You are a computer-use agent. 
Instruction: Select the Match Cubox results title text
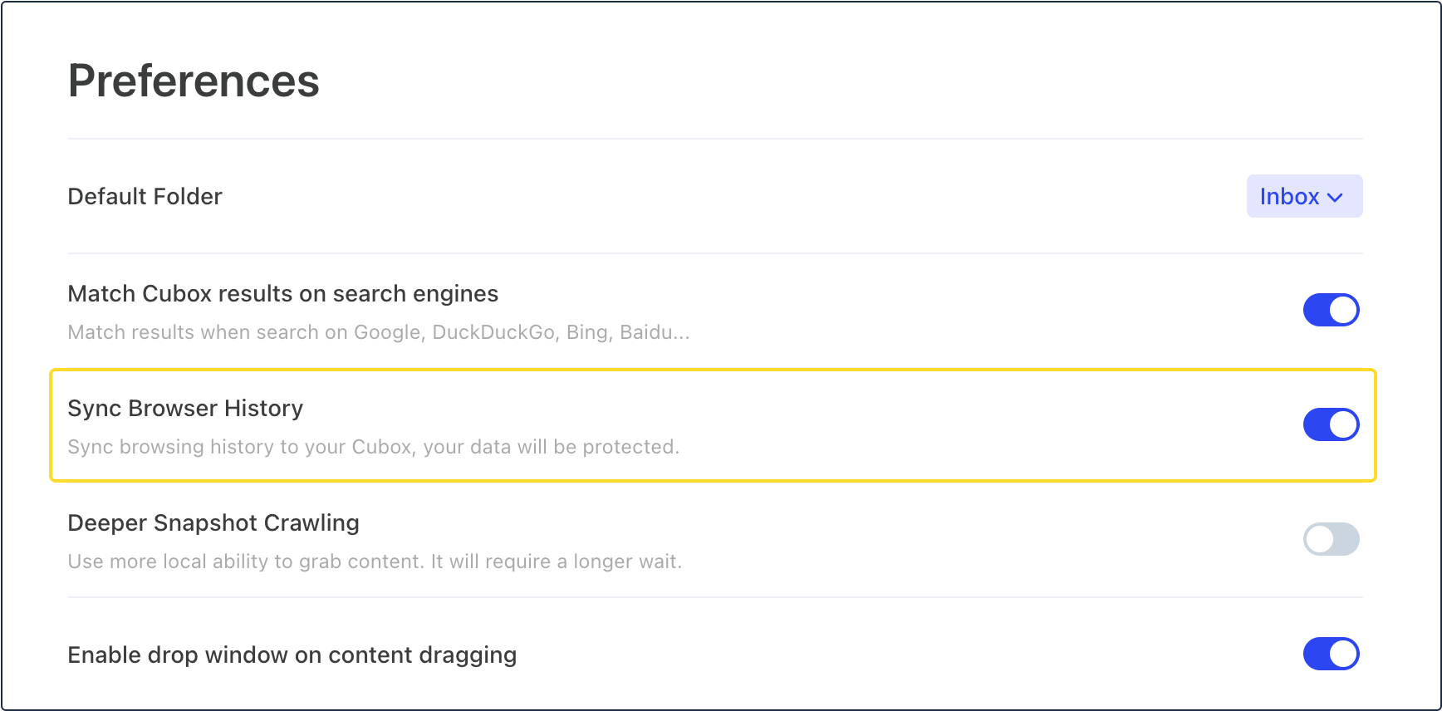coord(282,294)
